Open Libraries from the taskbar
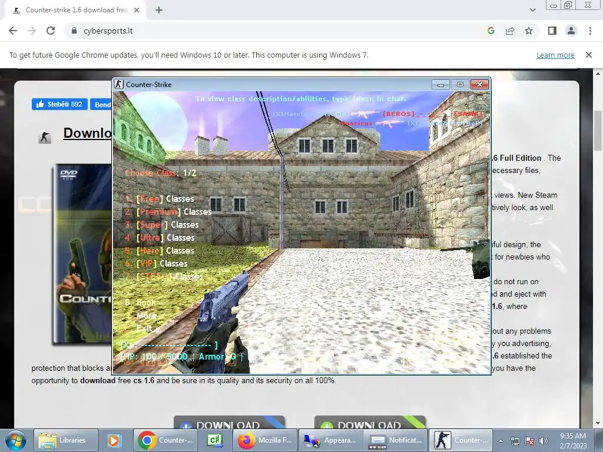The width and height of the screenshot is (603, 452). click(x=65, y=440)
